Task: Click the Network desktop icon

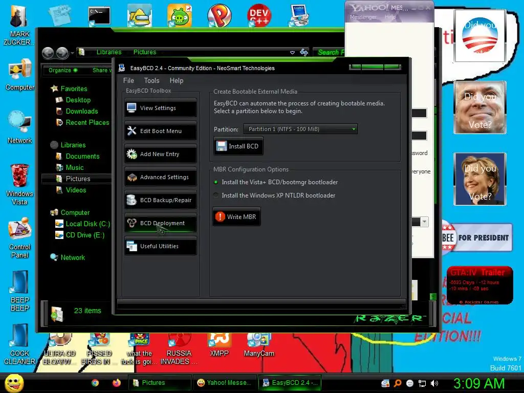Action: tap(20, 127)
